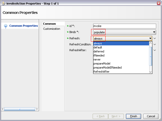Select the Common tab
The image size is (162, 121).
(x=49, y=24)
